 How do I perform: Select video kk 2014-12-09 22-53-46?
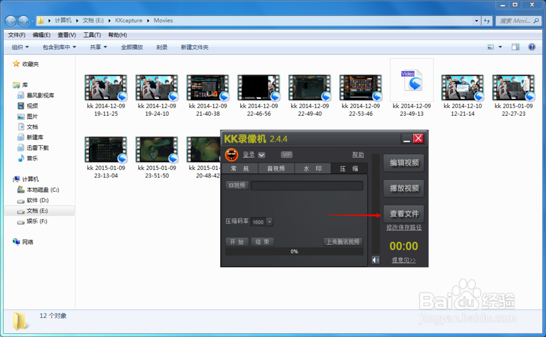click(x=361, y=96)
